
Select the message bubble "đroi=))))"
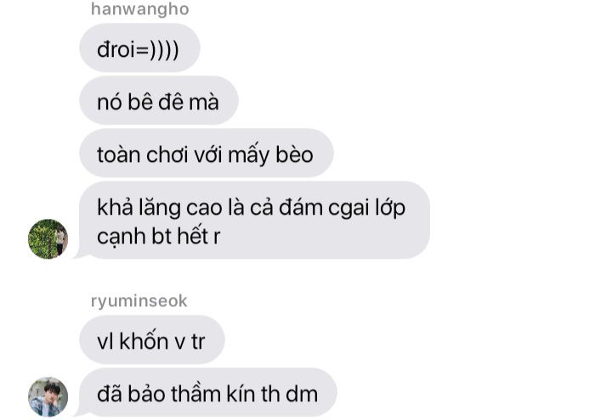(x=139, y=48)
